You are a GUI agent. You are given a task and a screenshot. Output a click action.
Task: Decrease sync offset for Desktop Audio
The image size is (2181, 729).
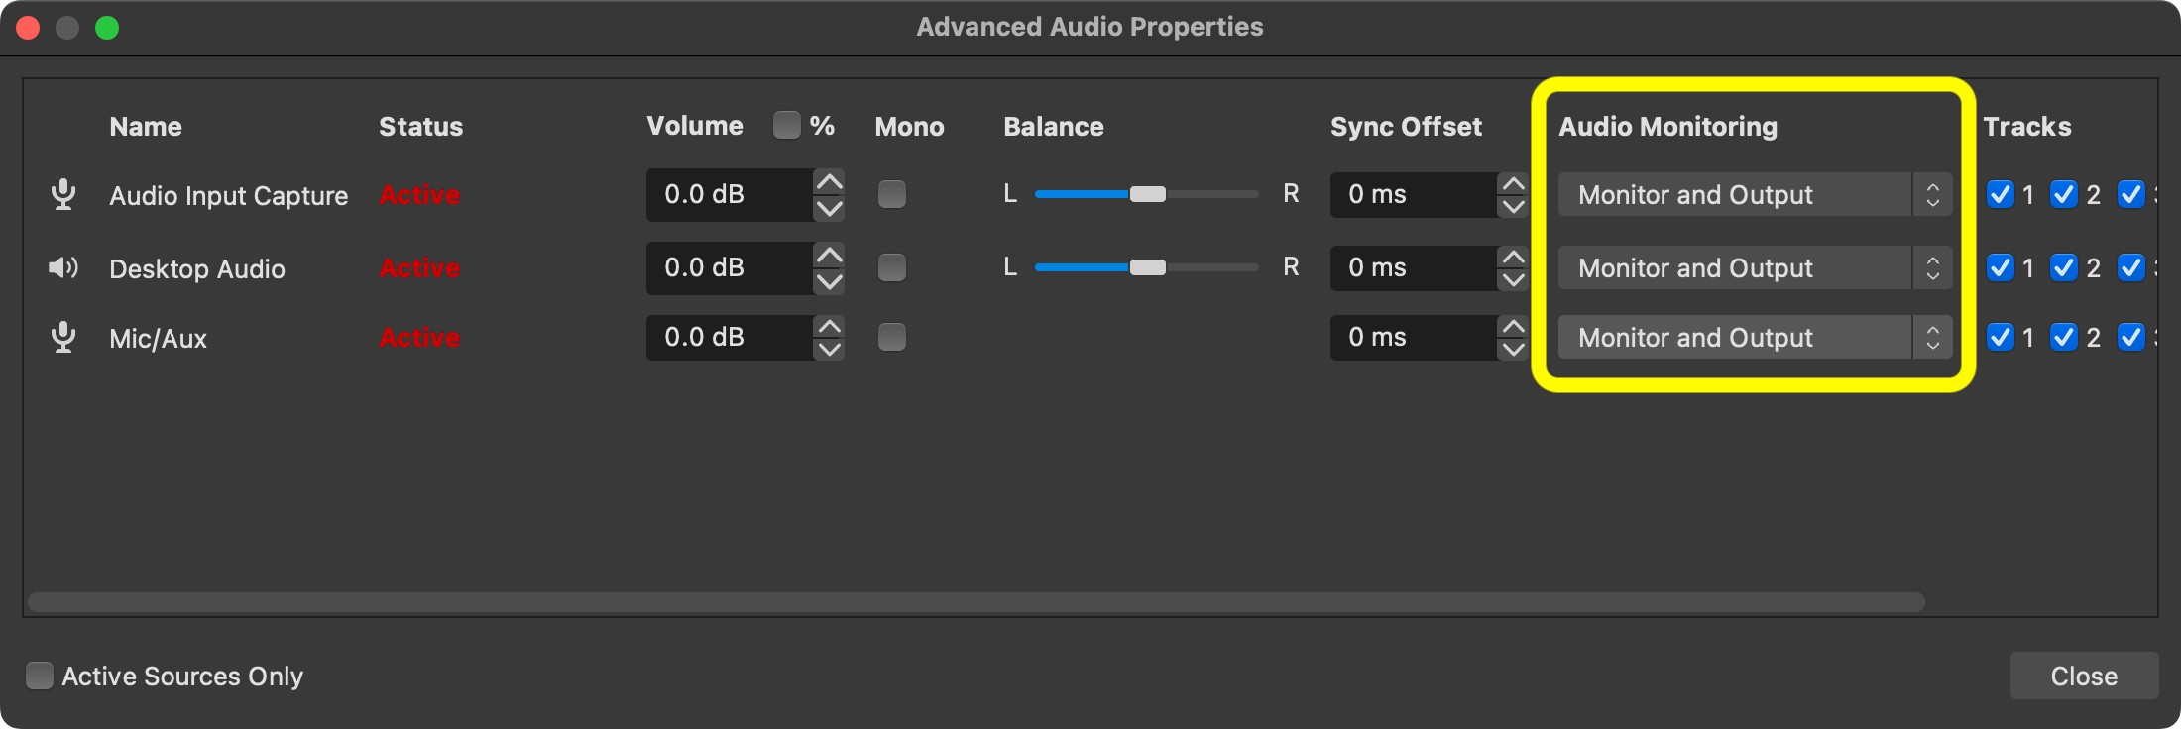tap(1513, 281)
